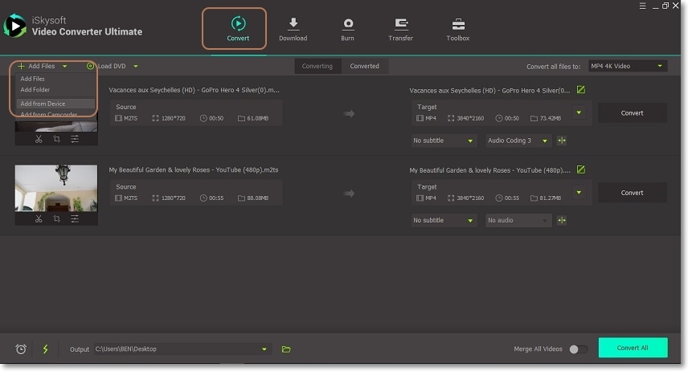Screen dimensions: 688x371
Task: Choose Add from Device menu entry
Action: coord(55,104)
